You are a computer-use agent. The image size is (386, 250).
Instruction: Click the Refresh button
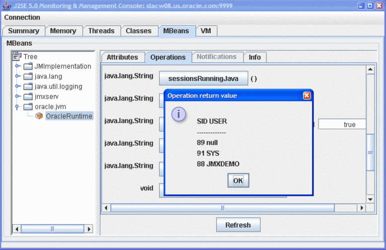(x=238, y=225)
